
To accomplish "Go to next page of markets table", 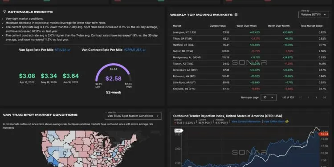I will point(316,98).
